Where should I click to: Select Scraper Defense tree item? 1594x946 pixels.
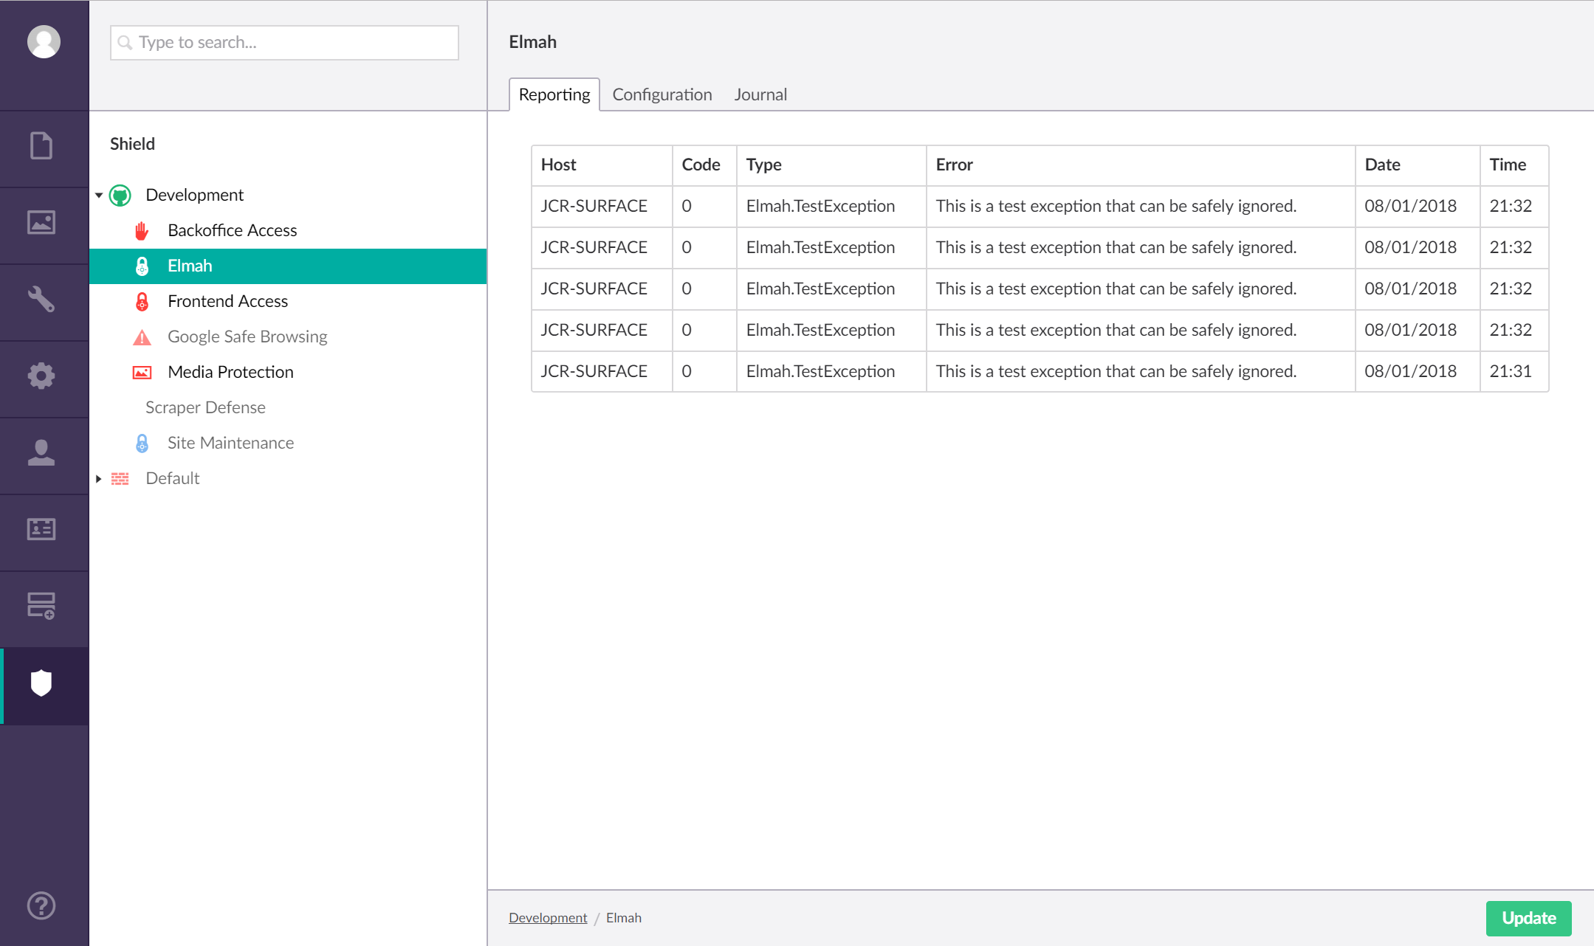[x=205, y=407]
